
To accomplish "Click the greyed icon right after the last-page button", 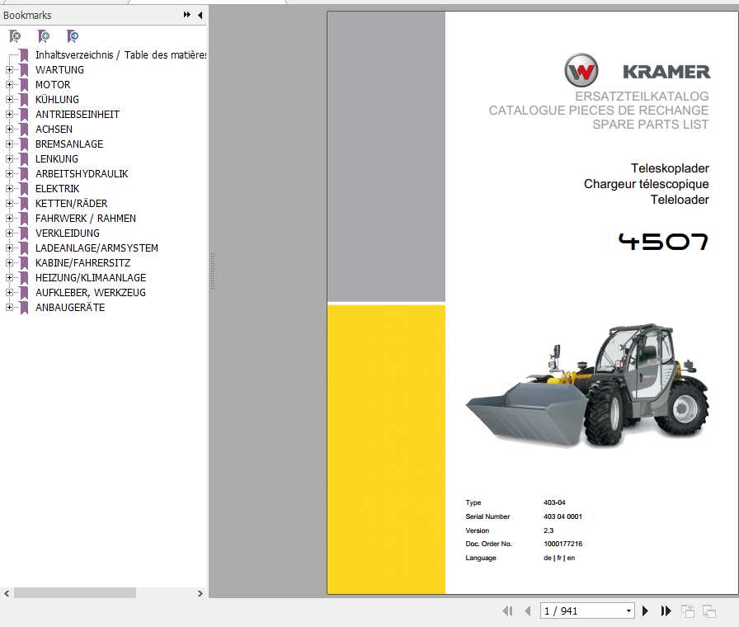I will tap(688, 611).
